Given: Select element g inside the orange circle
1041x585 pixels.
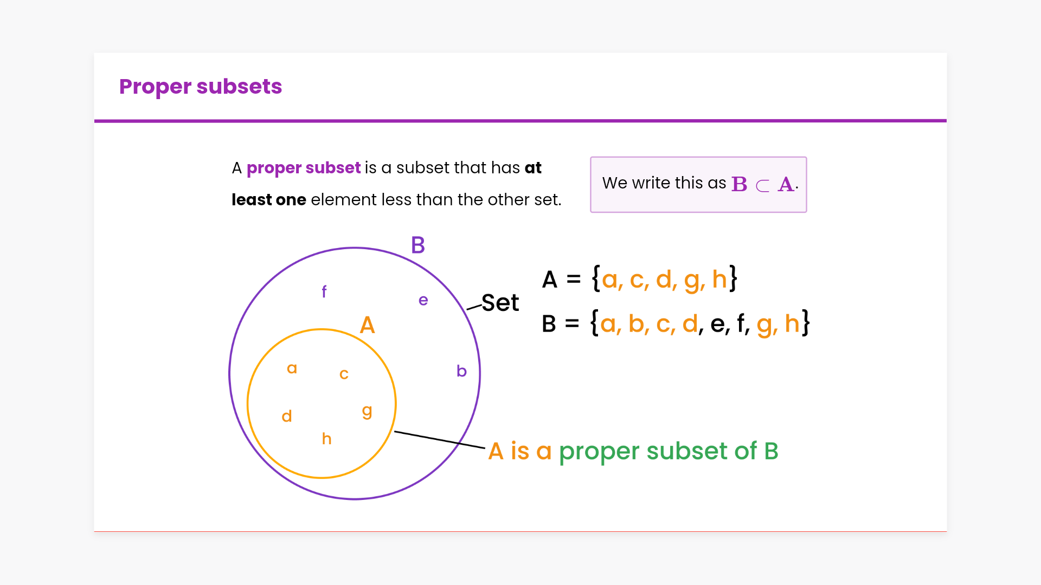Looking at the screenshot, I should tap(367, 411).
